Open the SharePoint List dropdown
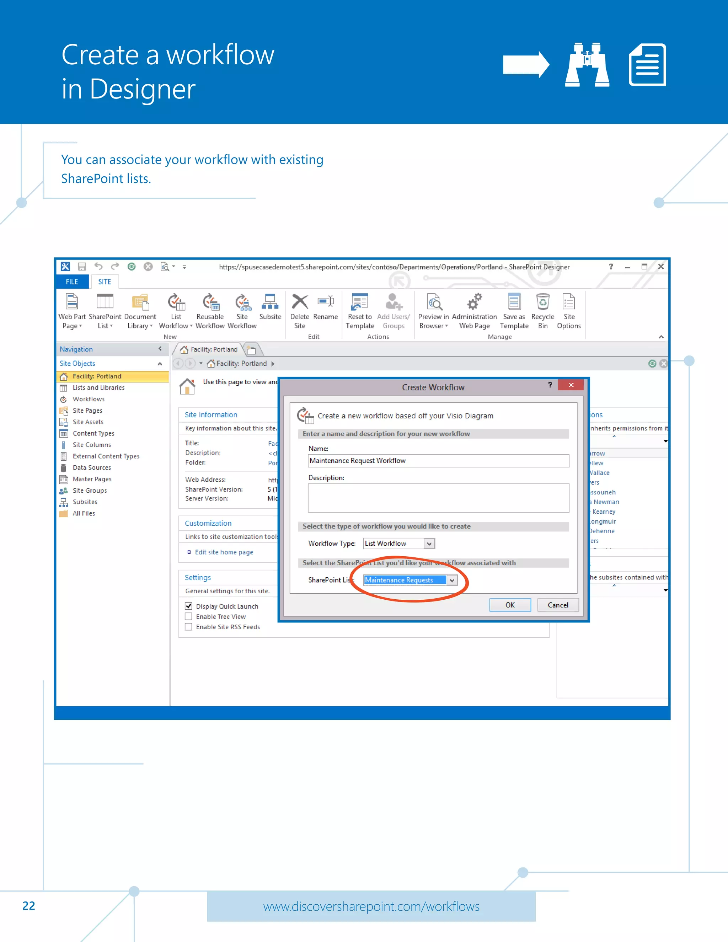Image resolution: width=728 pixels, height=942 pixels. (452, 580)
